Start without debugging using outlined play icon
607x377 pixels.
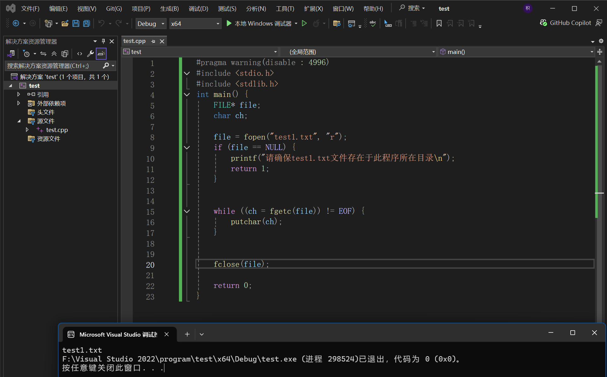pyautogui.click(x=304, y=23)
